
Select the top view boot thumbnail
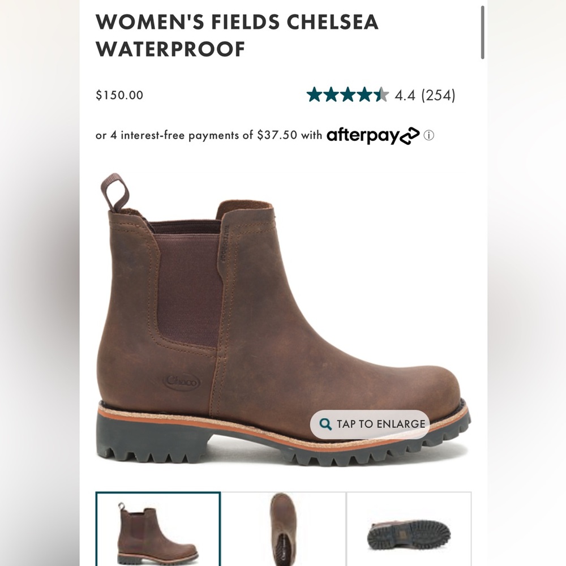click(x=283, y=529)
